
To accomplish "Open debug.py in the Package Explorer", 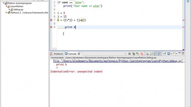I will [19, 10].
